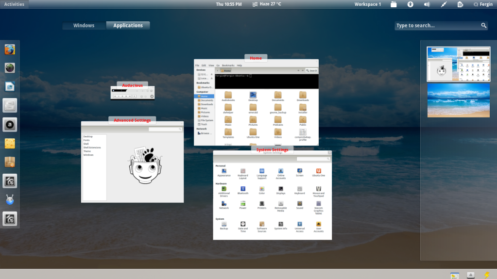Open Date and Time in System Settings

[243, 227]
